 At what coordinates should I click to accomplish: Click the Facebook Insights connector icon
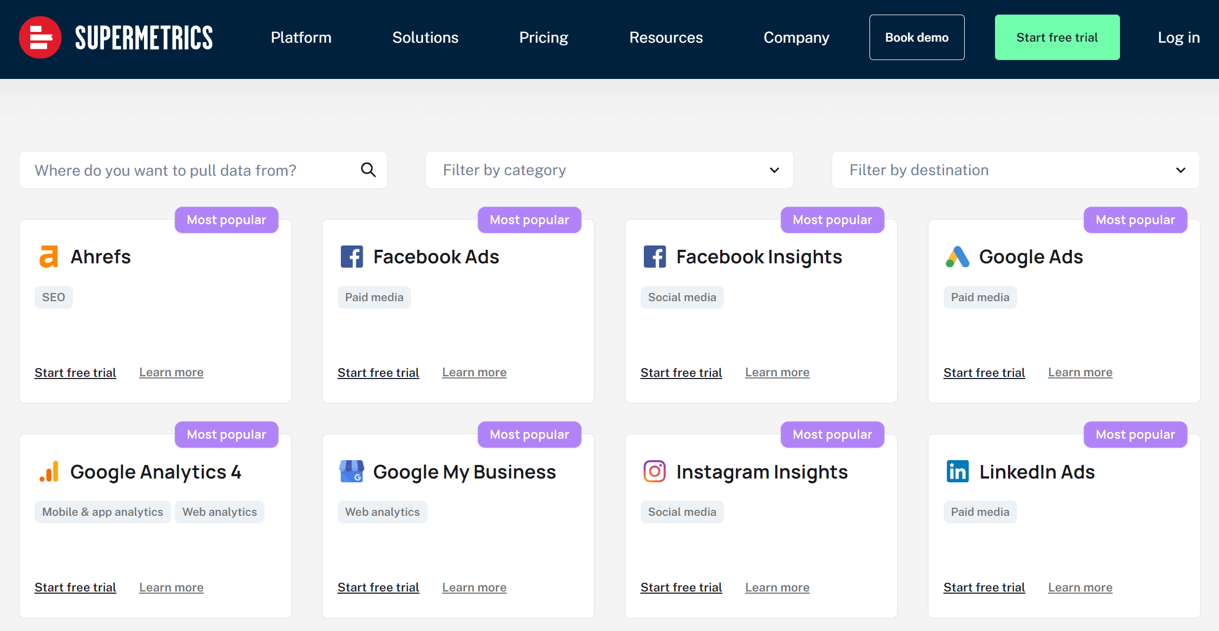655,257
